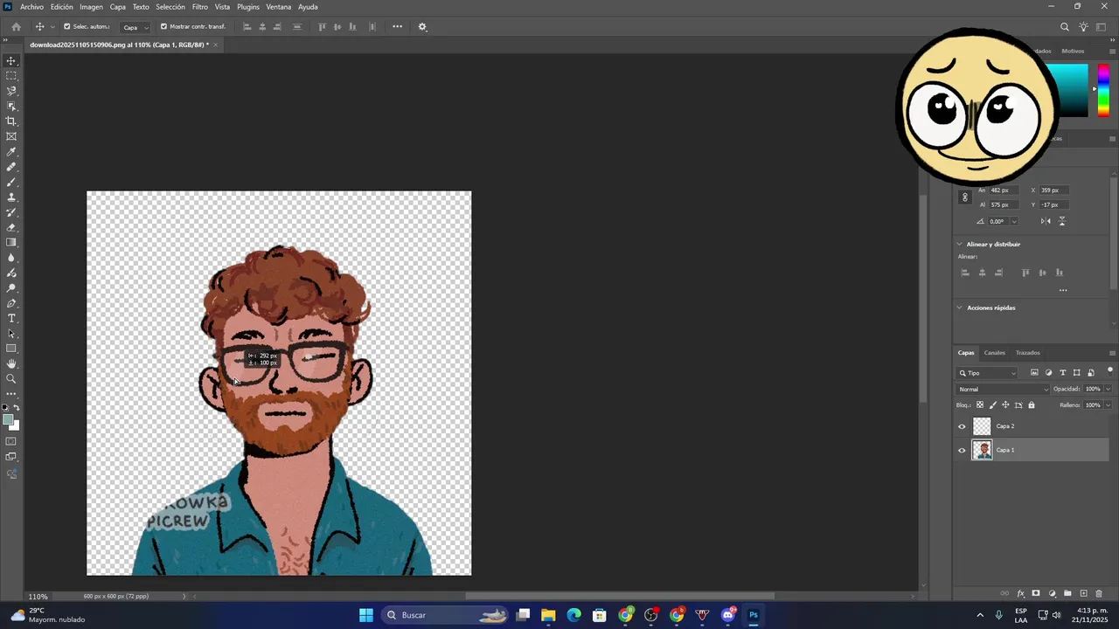Open the Home screen icon in options bar

click(16, 27)
